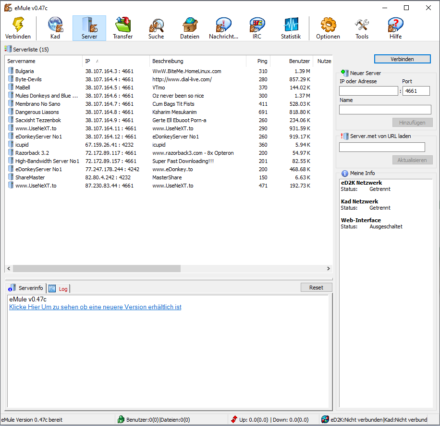The width and height of the screenshot is (440, 426).
Task: Select the Membrano No Sano server
Action: 169,104
